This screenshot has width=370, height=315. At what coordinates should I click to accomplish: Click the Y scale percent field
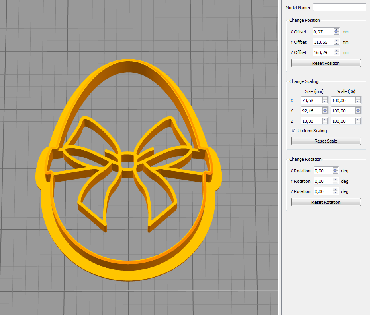tap(343, 111)
